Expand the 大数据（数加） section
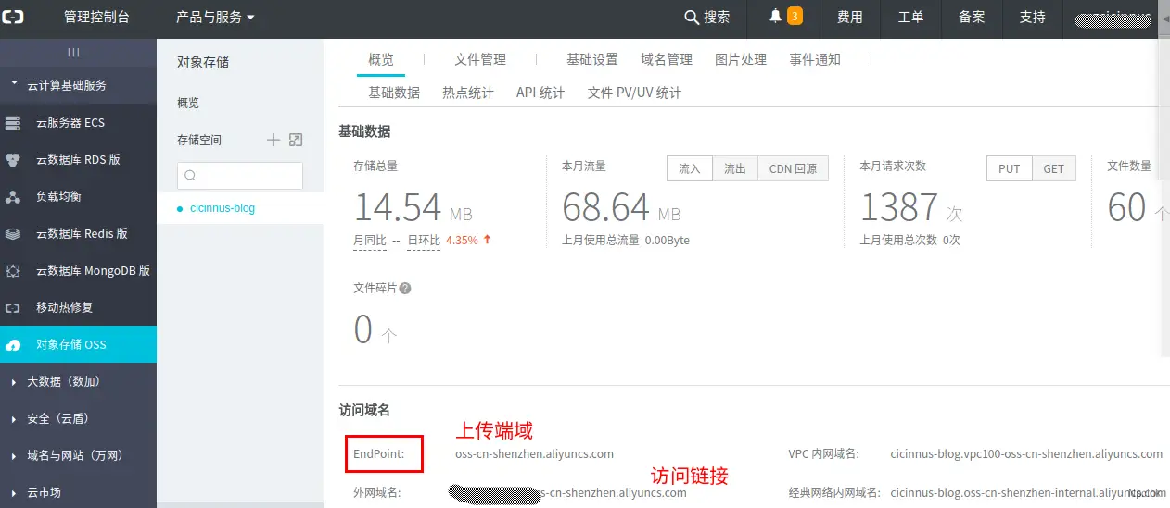 [x=63, y=381]
